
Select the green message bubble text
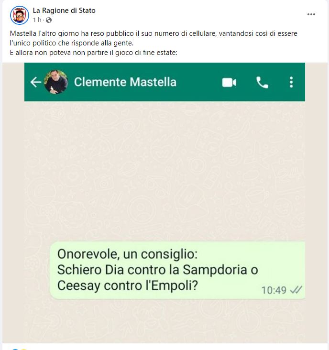(x=158, y=270)
